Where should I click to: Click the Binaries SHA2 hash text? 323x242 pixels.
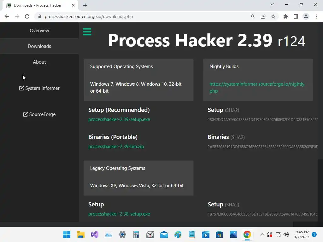262,147
